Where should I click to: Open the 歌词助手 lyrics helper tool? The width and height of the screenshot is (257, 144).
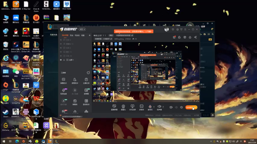coord(86,102)
